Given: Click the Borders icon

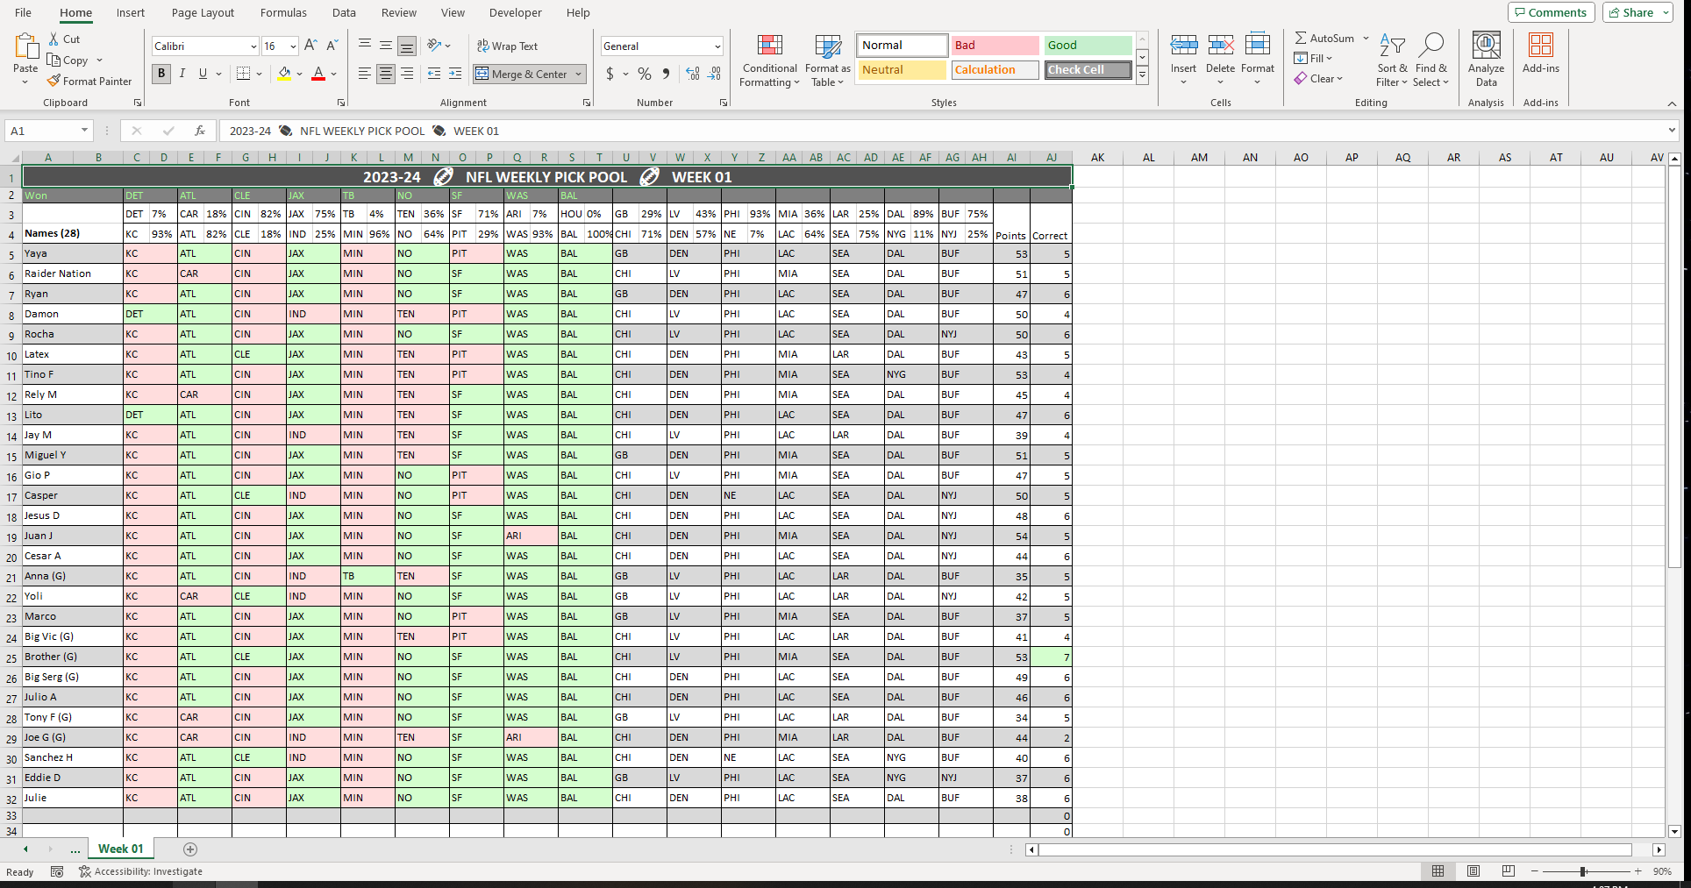Looking at the screenshot, I should 244,74.
